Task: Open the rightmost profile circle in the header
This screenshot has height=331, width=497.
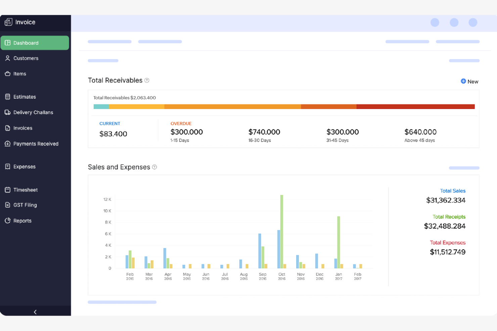Action: click(x=473, y=22)
